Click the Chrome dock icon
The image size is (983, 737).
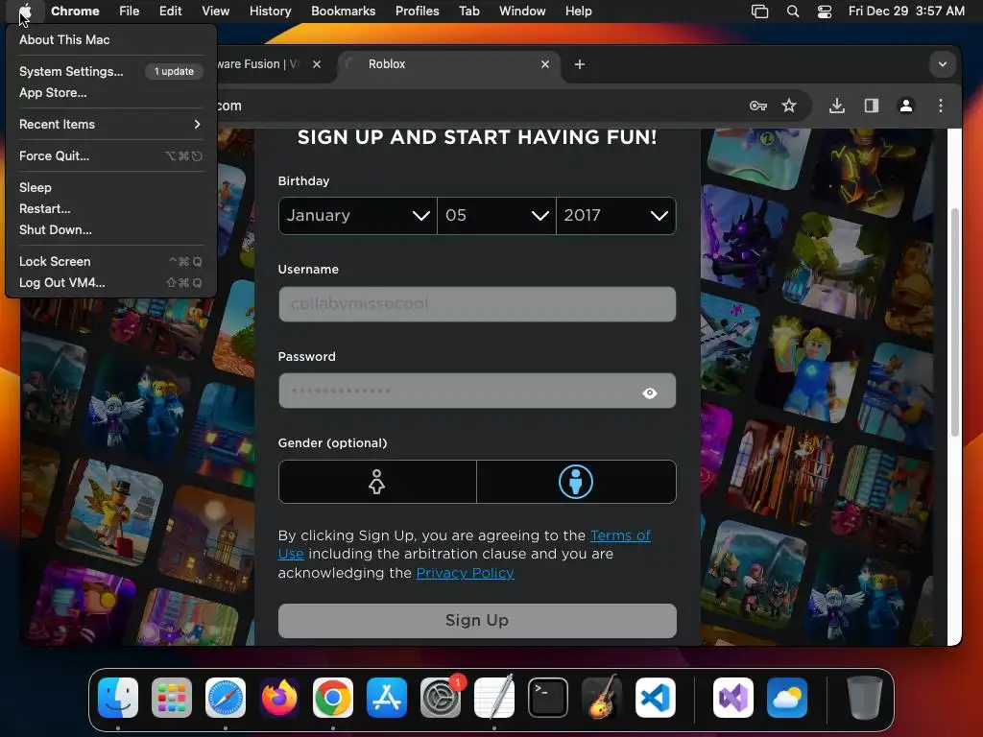333,698
